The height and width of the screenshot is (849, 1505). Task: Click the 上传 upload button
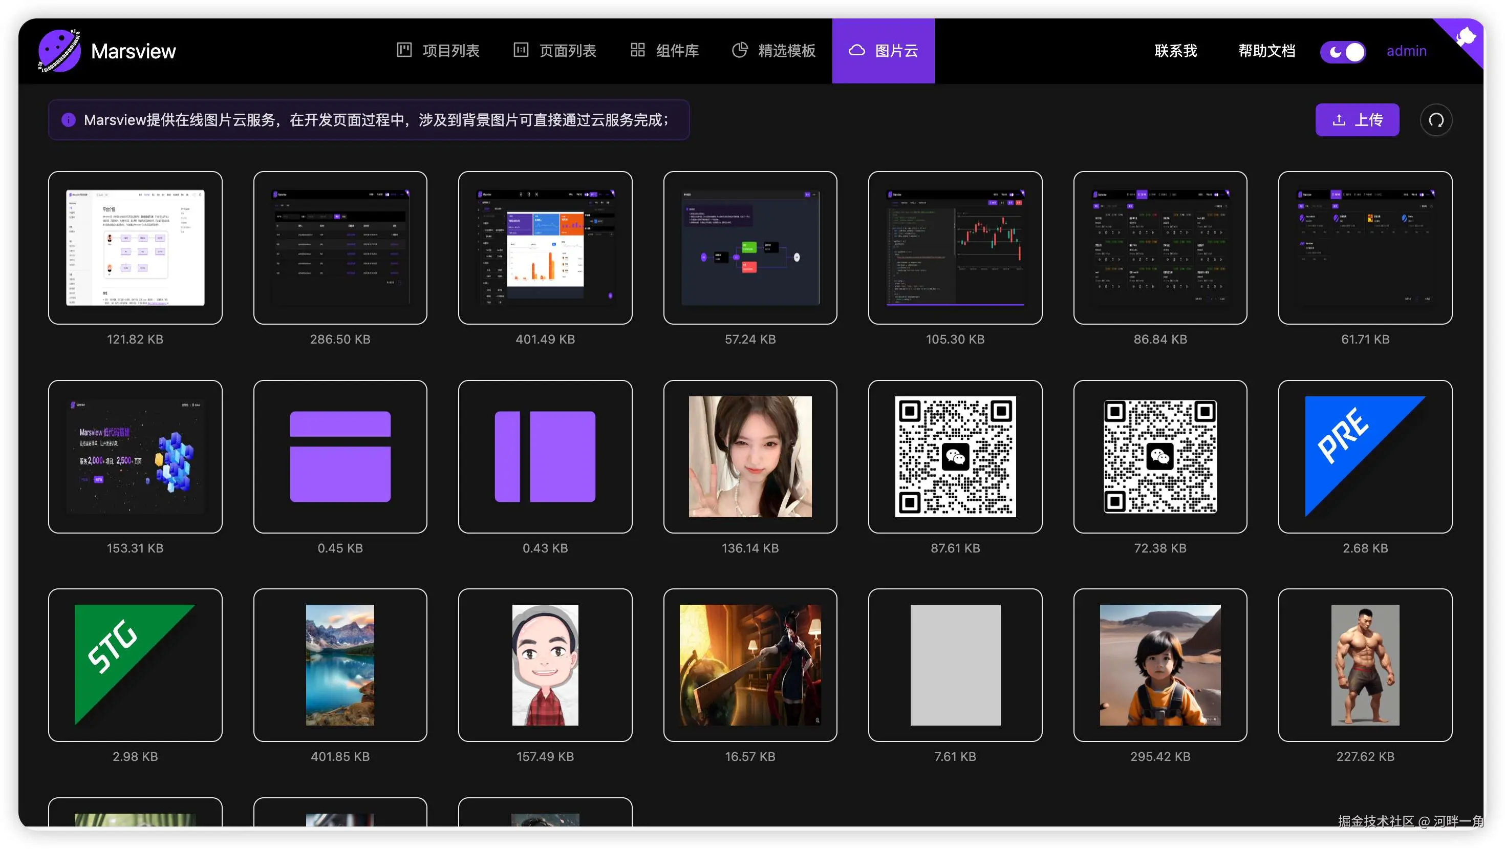pyautogui.click(x=1357, y=120)
